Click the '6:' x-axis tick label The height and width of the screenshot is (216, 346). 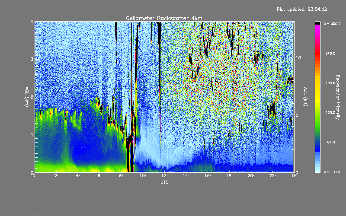coord(99,176)
